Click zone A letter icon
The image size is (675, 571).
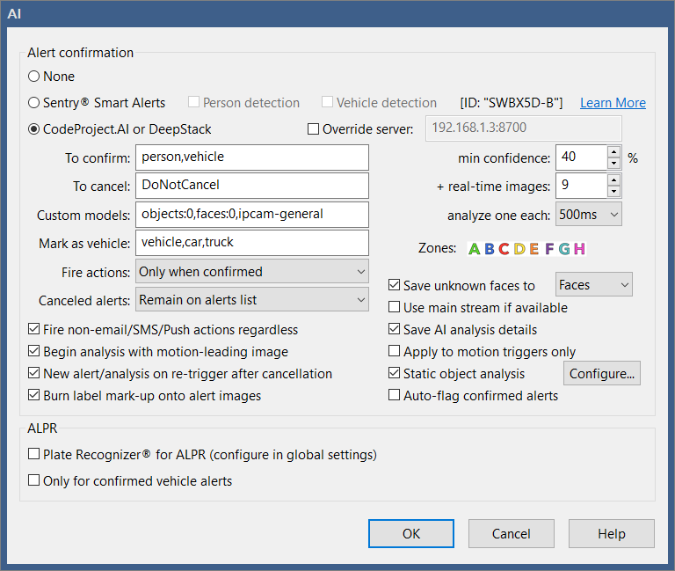[475, 249]
